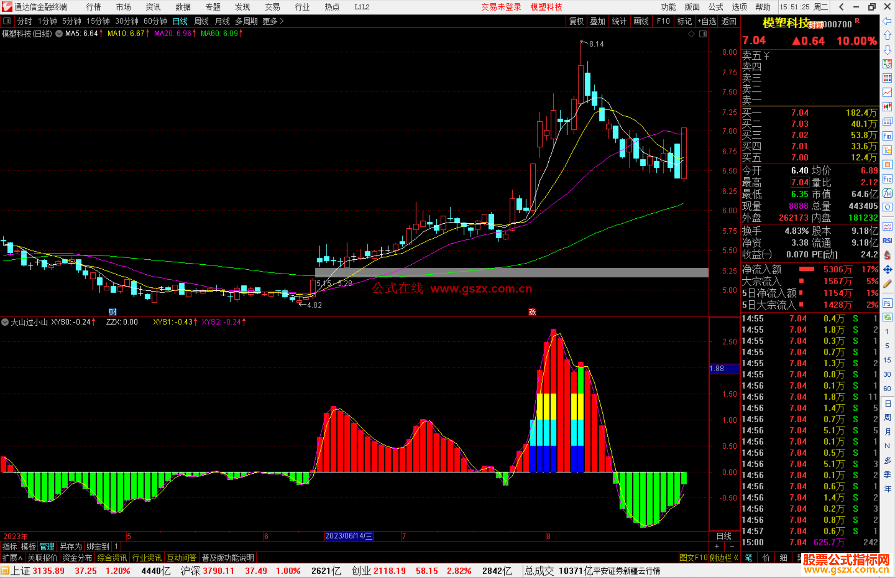Screen dimensions: 895x578
Task: Open the F12 trading sidebar icon
Action: click(887, 179)
